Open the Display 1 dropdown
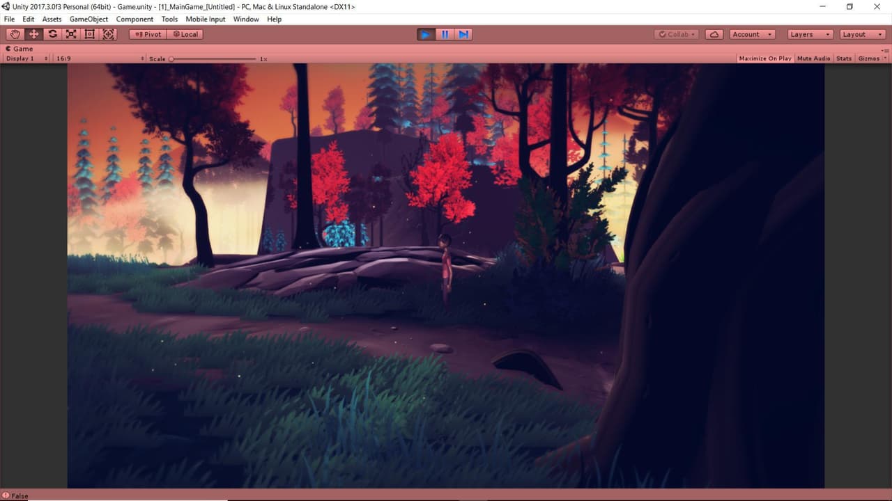The width and height of the screenshot is (892, 501). click(x=26, y=58)
